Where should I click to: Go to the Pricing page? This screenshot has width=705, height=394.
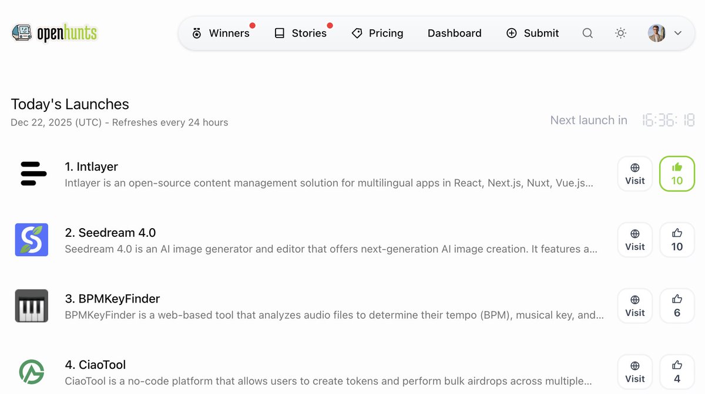(377, 33)
